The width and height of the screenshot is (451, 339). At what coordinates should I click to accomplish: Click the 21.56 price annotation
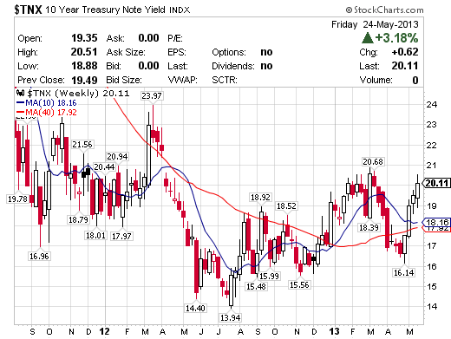[x=82, y=145]
